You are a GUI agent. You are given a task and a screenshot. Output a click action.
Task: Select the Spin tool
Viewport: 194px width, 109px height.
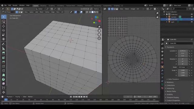click(4, 79)
